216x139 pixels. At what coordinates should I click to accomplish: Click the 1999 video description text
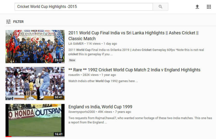click(x=140, y=120)
